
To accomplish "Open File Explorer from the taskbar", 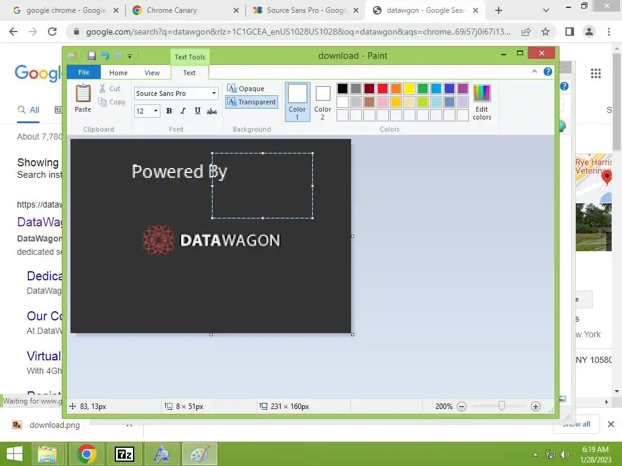I will 47,454.
